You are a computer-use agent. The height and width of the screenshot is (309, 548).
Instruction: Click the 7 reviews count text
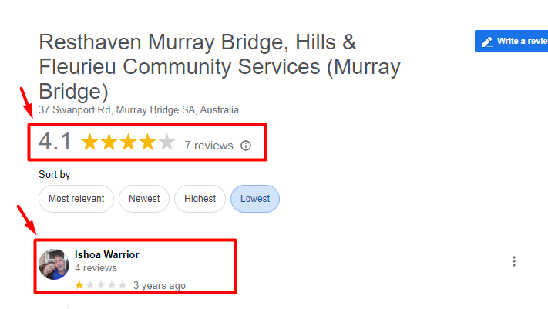click(x=209, y=146)
